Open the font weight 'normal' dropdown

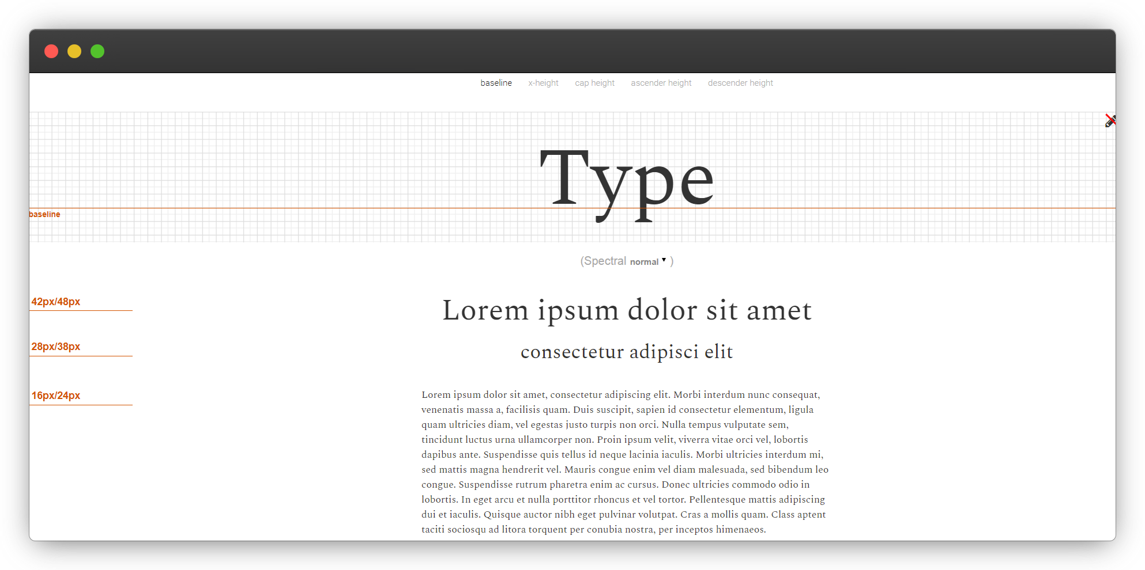(x=648, y=261)
